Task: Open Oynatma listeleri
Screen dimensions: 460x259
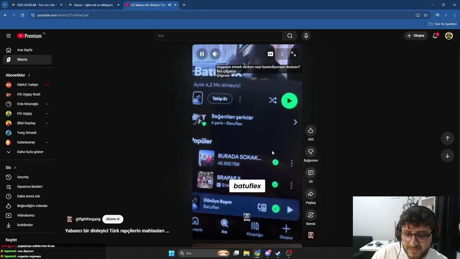Action: click(27, 187)
